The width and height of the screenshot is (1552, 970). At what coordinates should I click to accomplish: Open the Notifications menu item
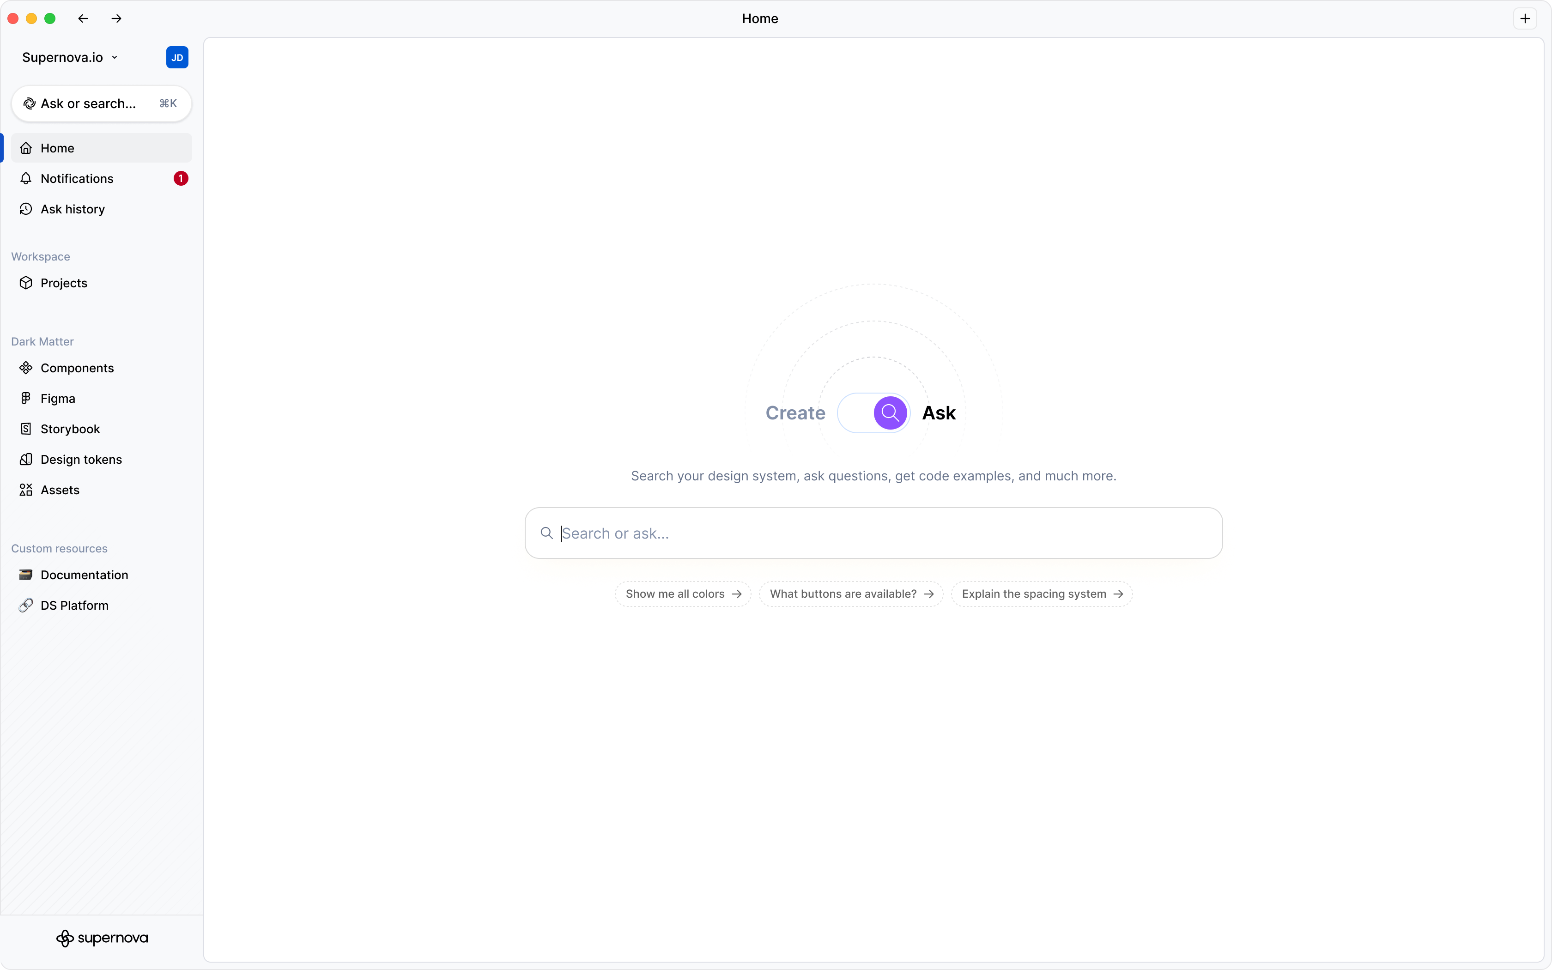click(x=77, y=178)
